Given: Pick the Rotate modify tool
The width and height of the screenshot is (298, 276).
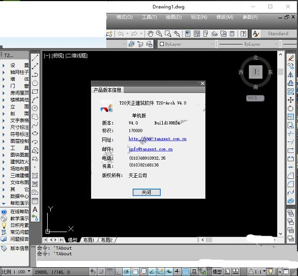Looking at the screenshot, I should point(291,108).
